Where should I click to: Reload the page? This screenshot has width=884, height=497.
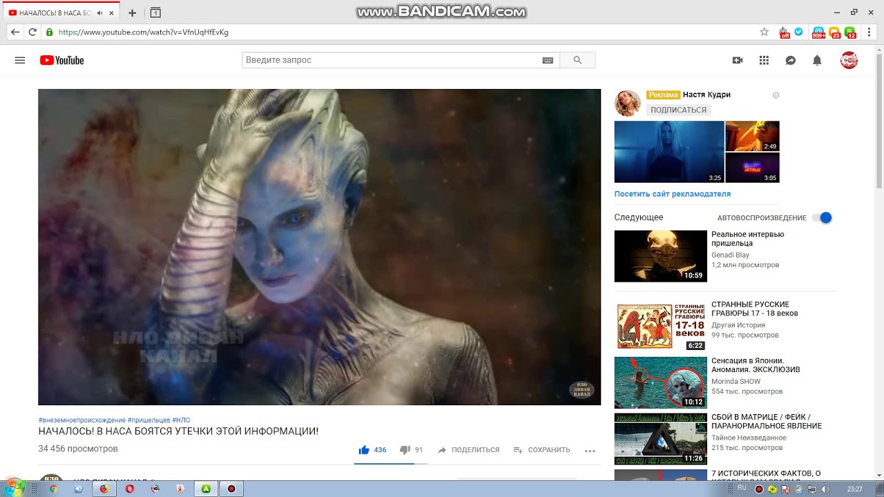pyautogui.click(x=32, y=32)
